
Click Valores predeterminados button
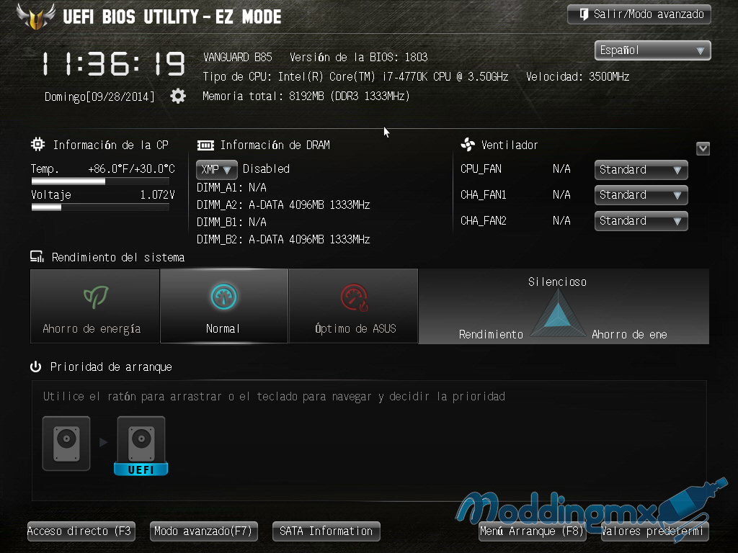(654, 531)
